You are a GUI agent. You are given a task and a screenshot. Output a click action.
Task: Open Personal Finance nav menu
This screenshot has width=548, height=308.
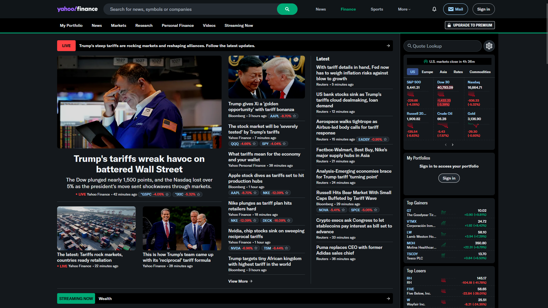tap(178, 25)
